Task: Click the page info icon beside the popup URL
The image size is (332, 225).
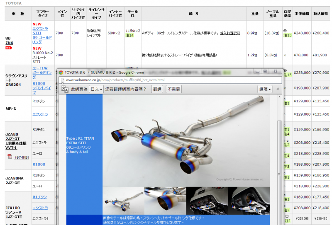Action: (x=62, y=80)
